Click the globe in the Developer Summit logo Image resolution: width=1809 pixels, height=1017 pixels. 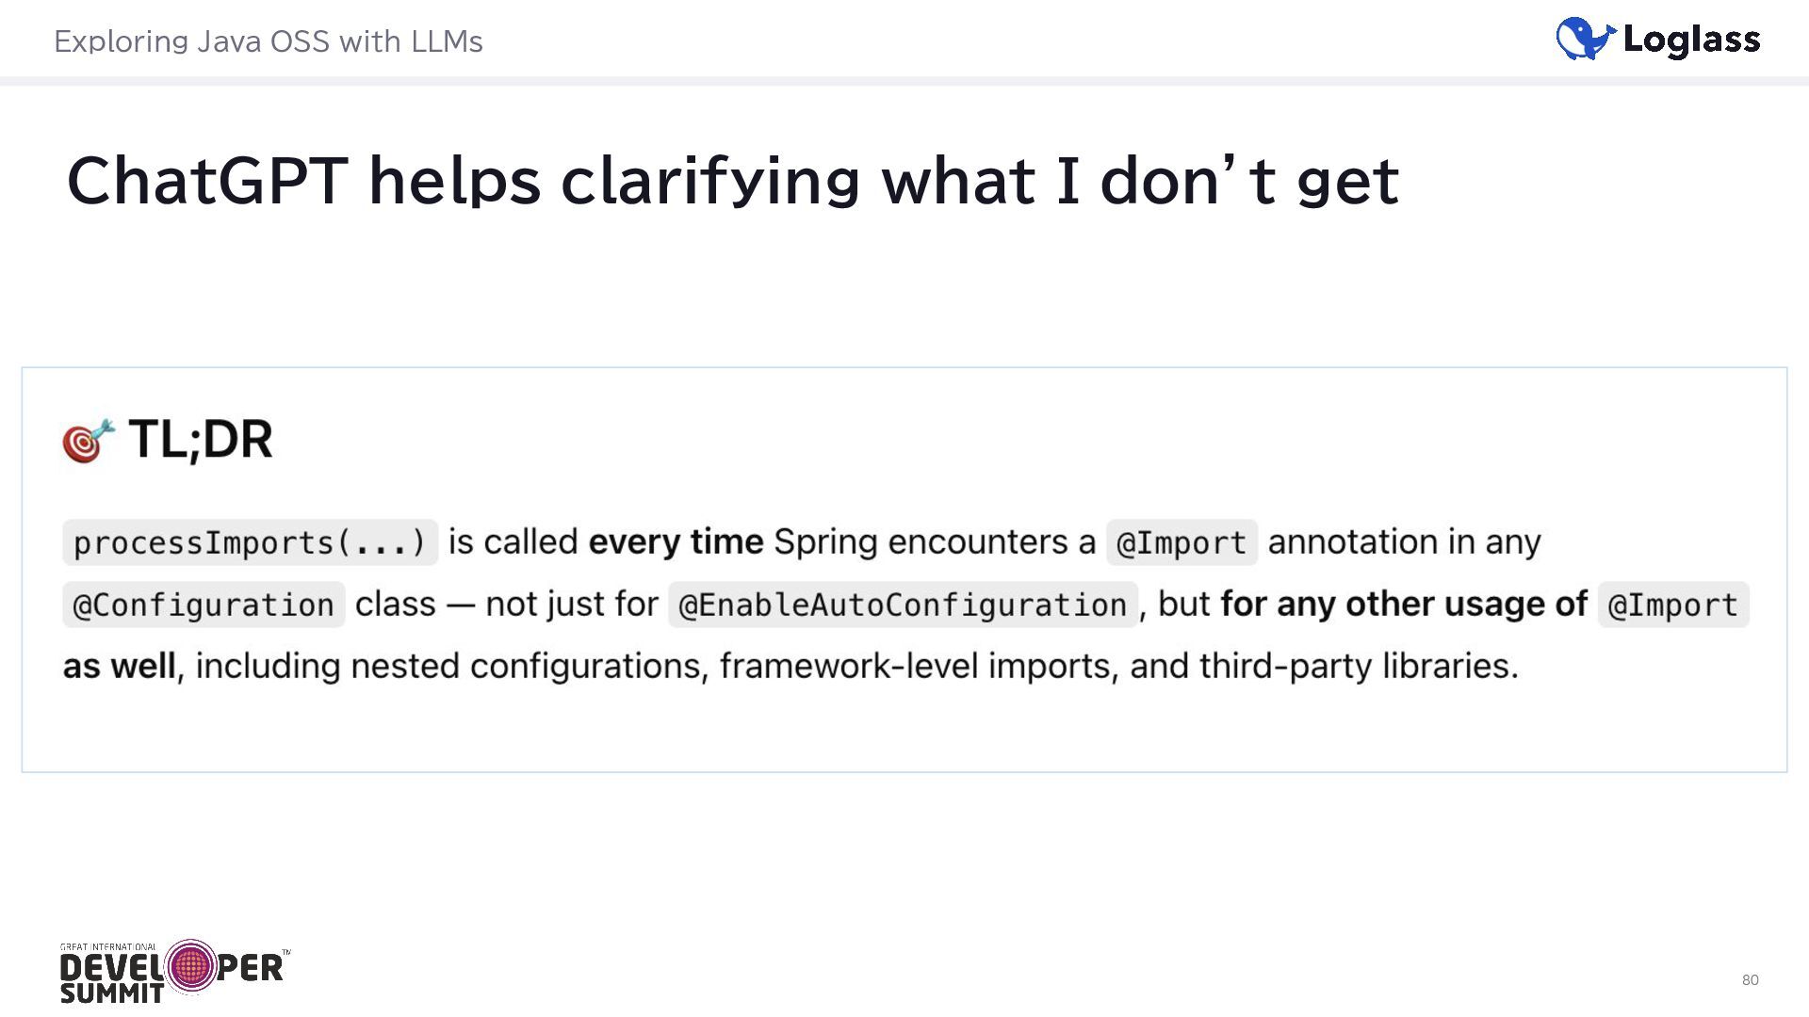coord(191,966)
